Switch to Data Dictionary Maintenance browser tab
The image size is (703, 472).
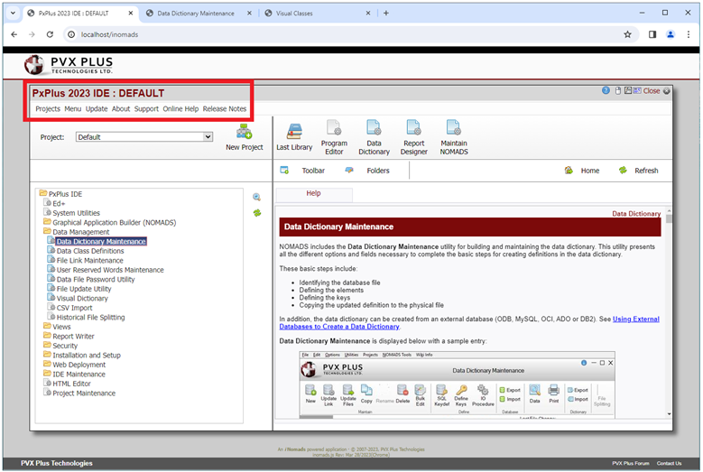coord(196,14)
